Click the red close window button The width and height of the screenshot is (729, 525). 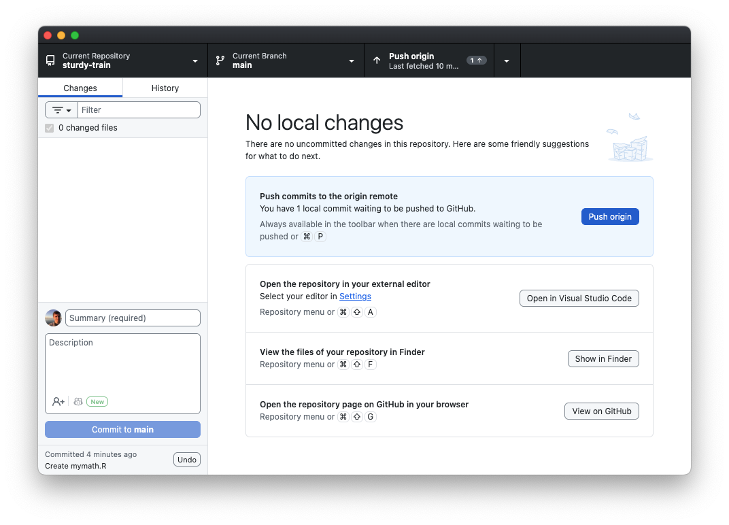click(x=48, y=35)
